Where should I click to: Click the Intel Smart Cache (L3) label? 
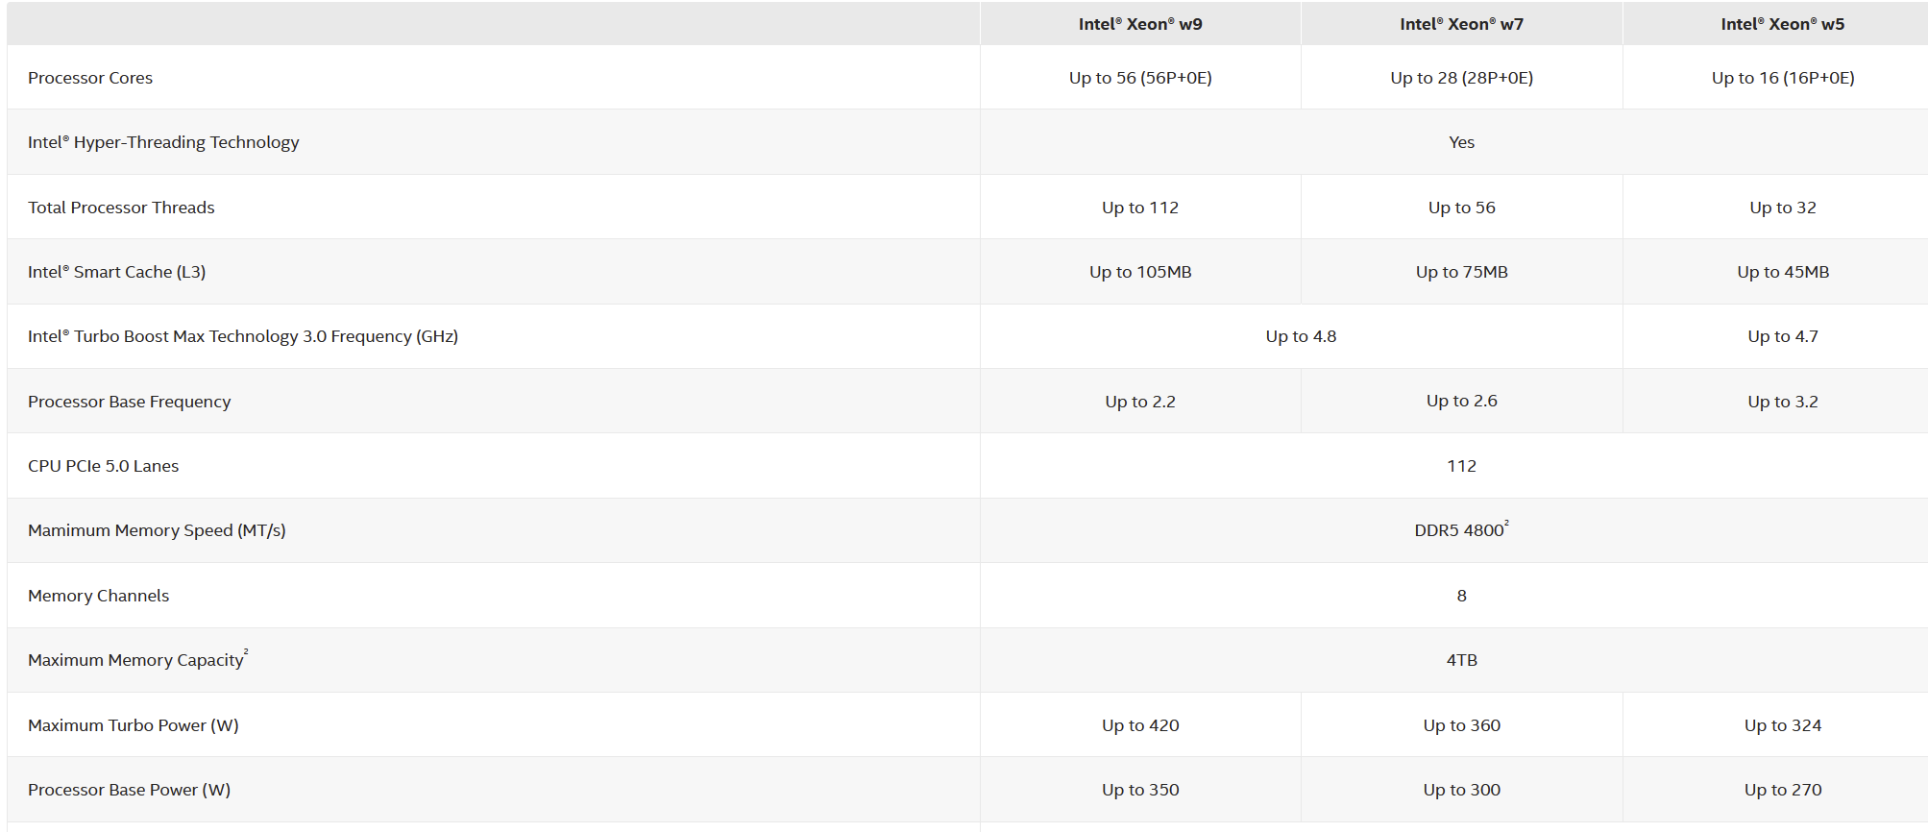tap(116, 272)
